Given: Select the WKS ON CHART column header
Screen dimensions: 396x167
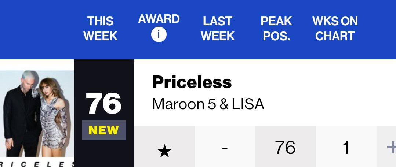Looking at the screenshot, I should tap(335, 29).
